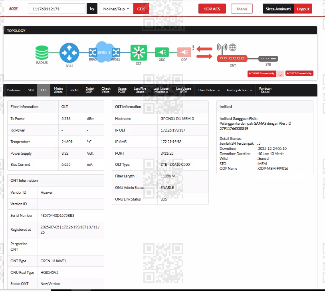
Task: Click Temperature value 24.609
Action: click(67, 142)
